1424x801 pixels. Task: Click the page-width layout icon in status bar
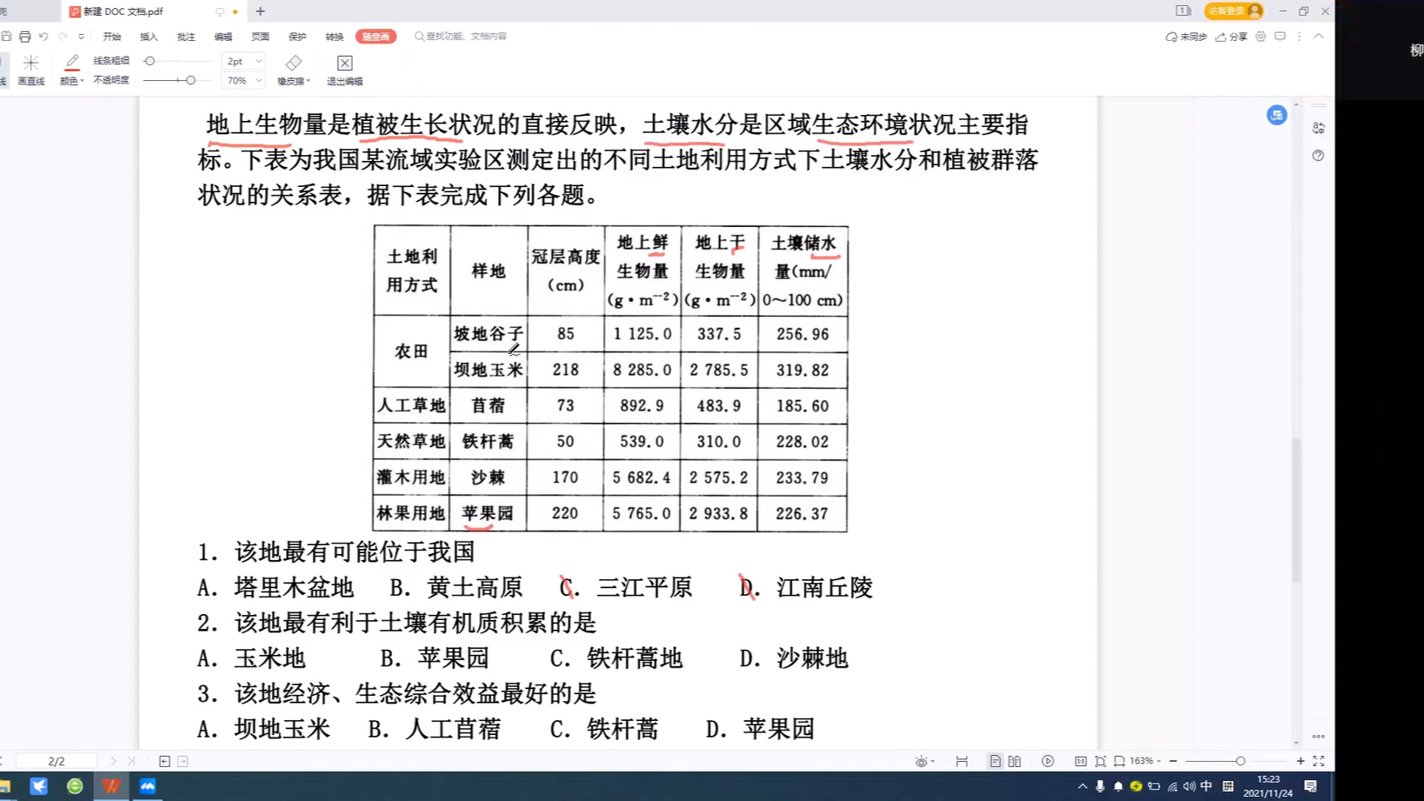[962, 761]
